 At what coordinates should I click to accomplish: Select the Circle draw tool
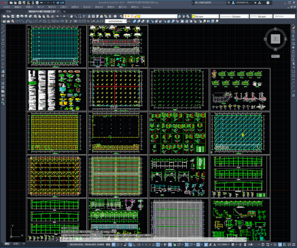tap(3, 52)
